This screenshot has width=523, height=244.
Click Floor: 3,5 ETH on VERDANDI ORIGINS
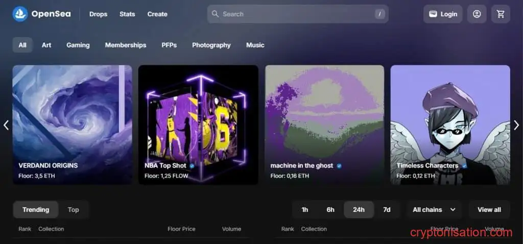(37, 176)
